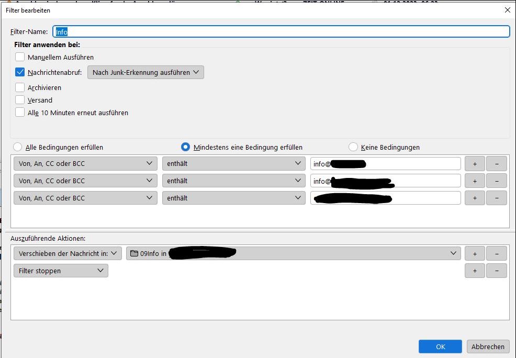Remove the Verschieben der Nachricht action row

(497, 253)
